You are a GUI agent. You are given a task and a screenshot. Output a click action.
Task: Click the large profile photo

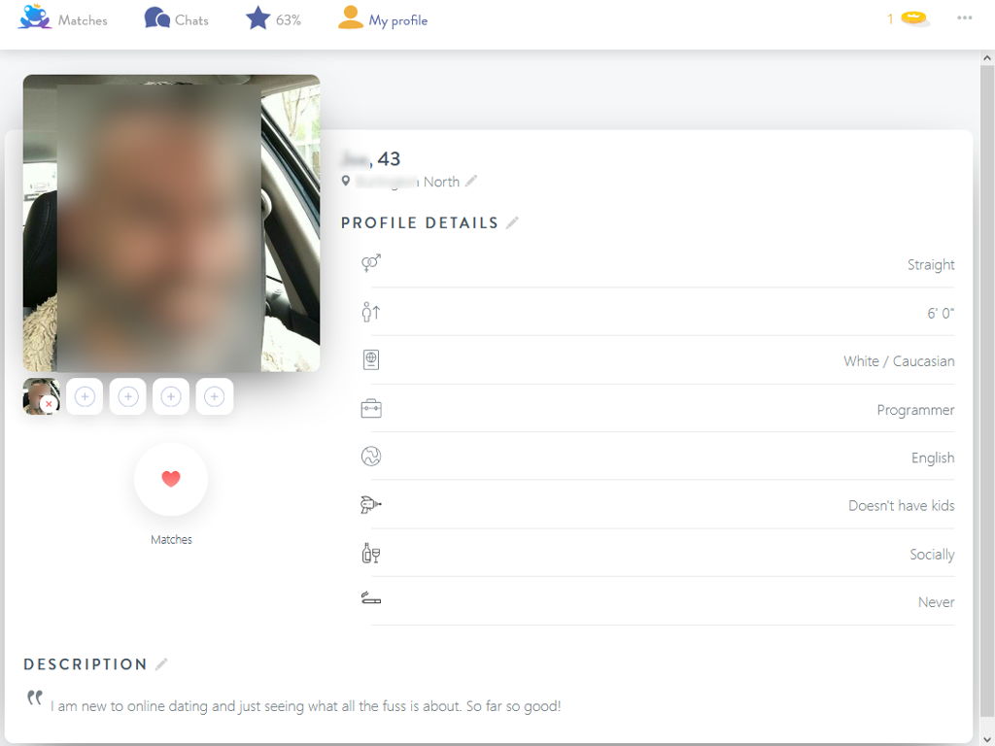[171, 223]
